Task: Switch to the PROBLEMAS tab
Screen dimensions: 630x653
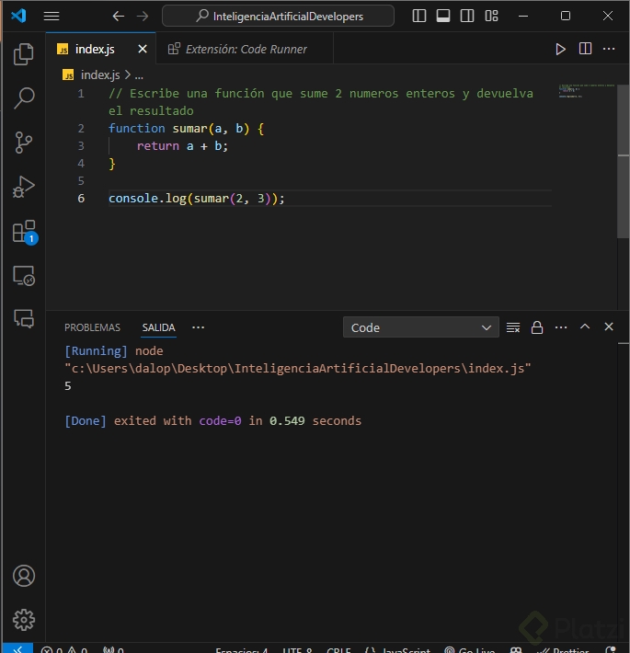Action: point(92,327)
